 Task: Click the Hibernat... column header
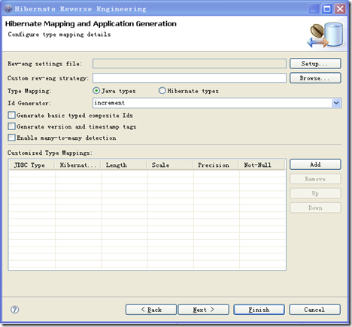(x=77, y=165)
